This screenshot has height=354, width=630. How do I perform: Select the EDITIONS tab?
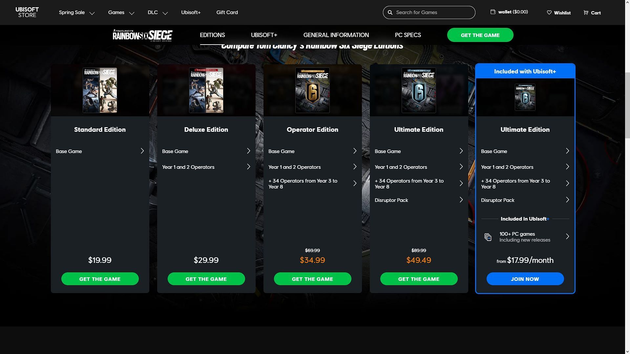tap(212, 35)
